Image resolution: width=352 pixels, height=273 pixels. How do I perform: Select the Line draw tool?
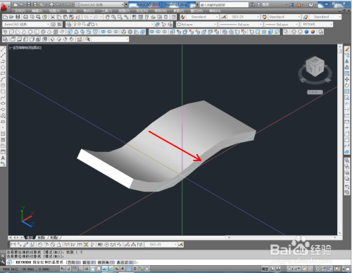pyautogui.click(x=3, y=49)
